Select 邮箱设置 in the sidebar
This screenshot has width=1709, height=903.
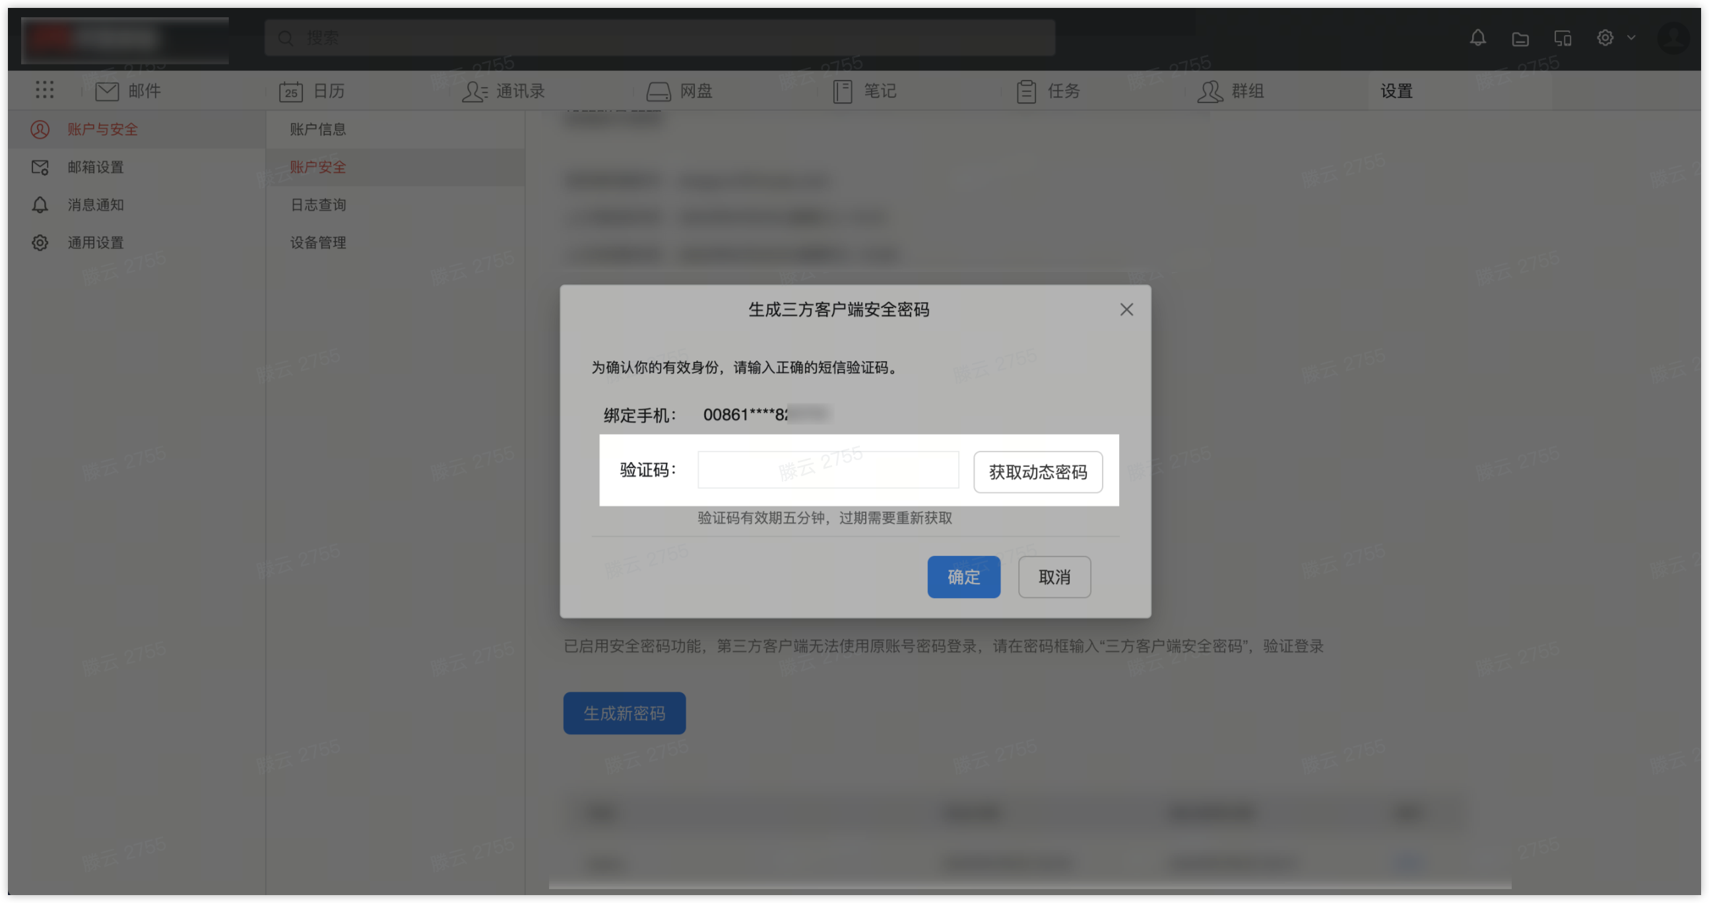click(x=137, y=167)
